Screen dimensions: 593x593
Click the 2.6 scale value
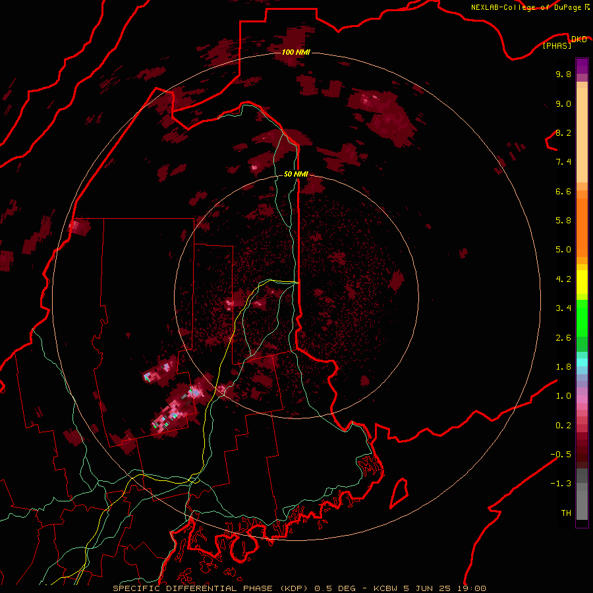coord(563,337)
